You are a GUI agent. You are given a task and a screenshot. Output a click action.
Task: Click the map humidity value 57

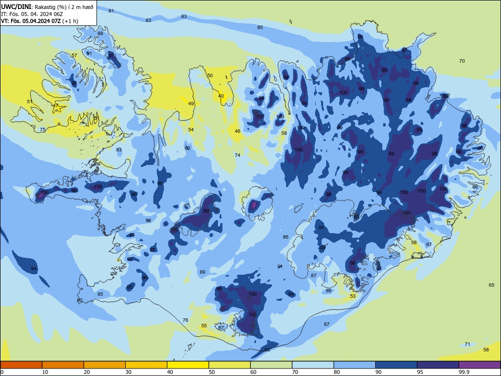[74, 56]
